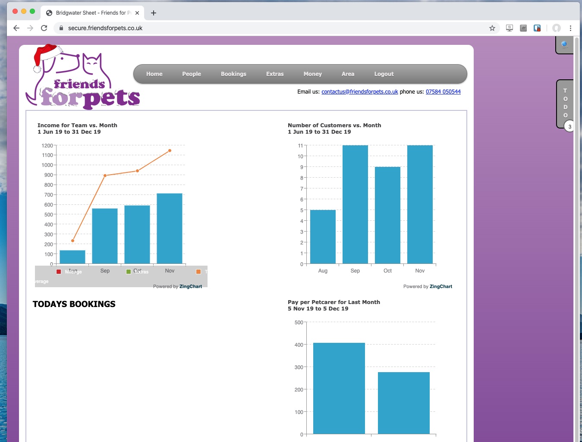The height and width of the screenshot is (442, 582).
Task: Open the Home menu
Action: [154, 74]
